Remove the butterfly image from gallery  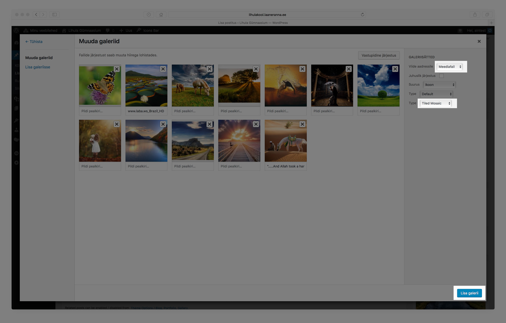[x=117, y=69]
